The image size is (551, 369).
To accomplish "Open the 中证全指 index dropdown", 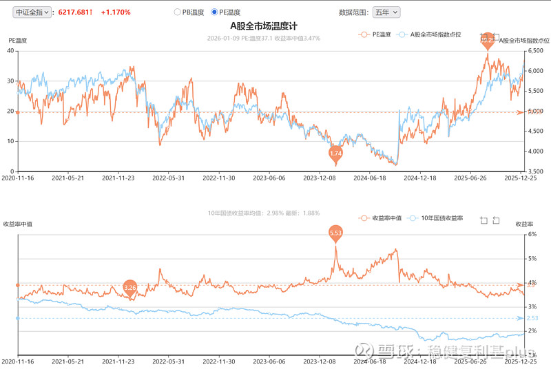I will (x=32, y=12).
